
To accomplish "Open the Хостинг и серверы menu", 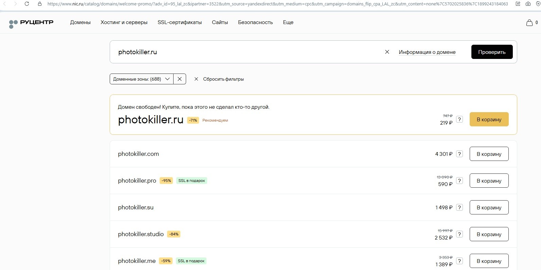I will coord(124,22).
